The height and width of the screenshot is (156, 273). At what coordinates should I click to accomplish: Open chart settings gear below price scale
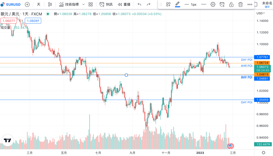pos(263,153)
